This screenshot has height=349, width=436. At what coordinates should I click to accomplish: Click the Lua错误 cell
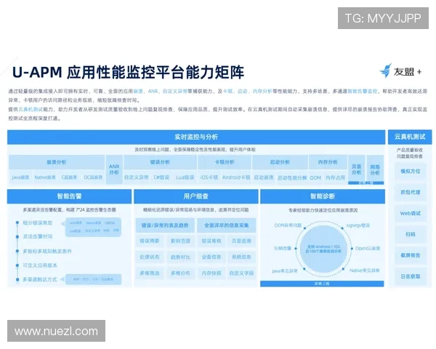pyautogui.click(x=185, y=177)
